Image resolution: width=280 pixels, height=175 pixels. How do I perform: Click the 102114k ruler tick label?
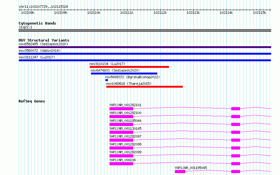pos(226,13)
